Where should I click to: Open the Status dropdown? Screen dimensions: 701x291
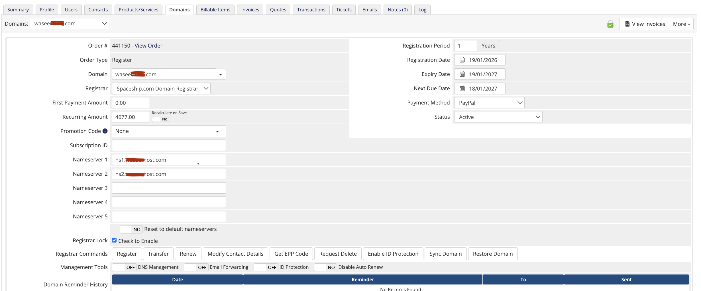[498, 117]
